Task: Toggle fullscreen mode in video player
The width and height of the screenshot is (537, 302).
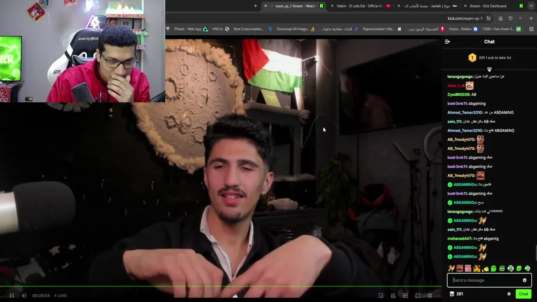Action: tap(418, 295)
